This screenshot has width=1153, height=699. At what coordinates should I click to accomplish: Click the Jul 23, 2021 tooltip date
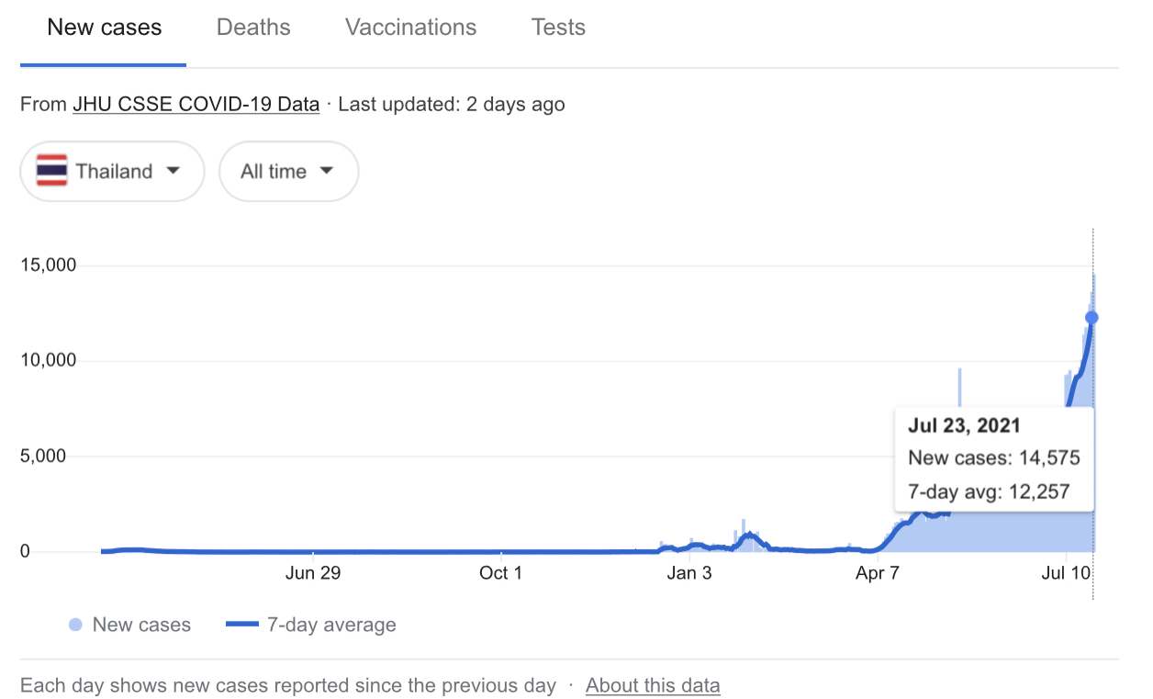pos(964,426)
